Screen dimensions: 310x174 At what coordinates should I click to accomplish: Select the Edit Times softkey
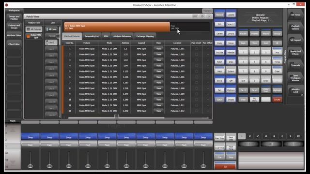(x=295, y=15)
